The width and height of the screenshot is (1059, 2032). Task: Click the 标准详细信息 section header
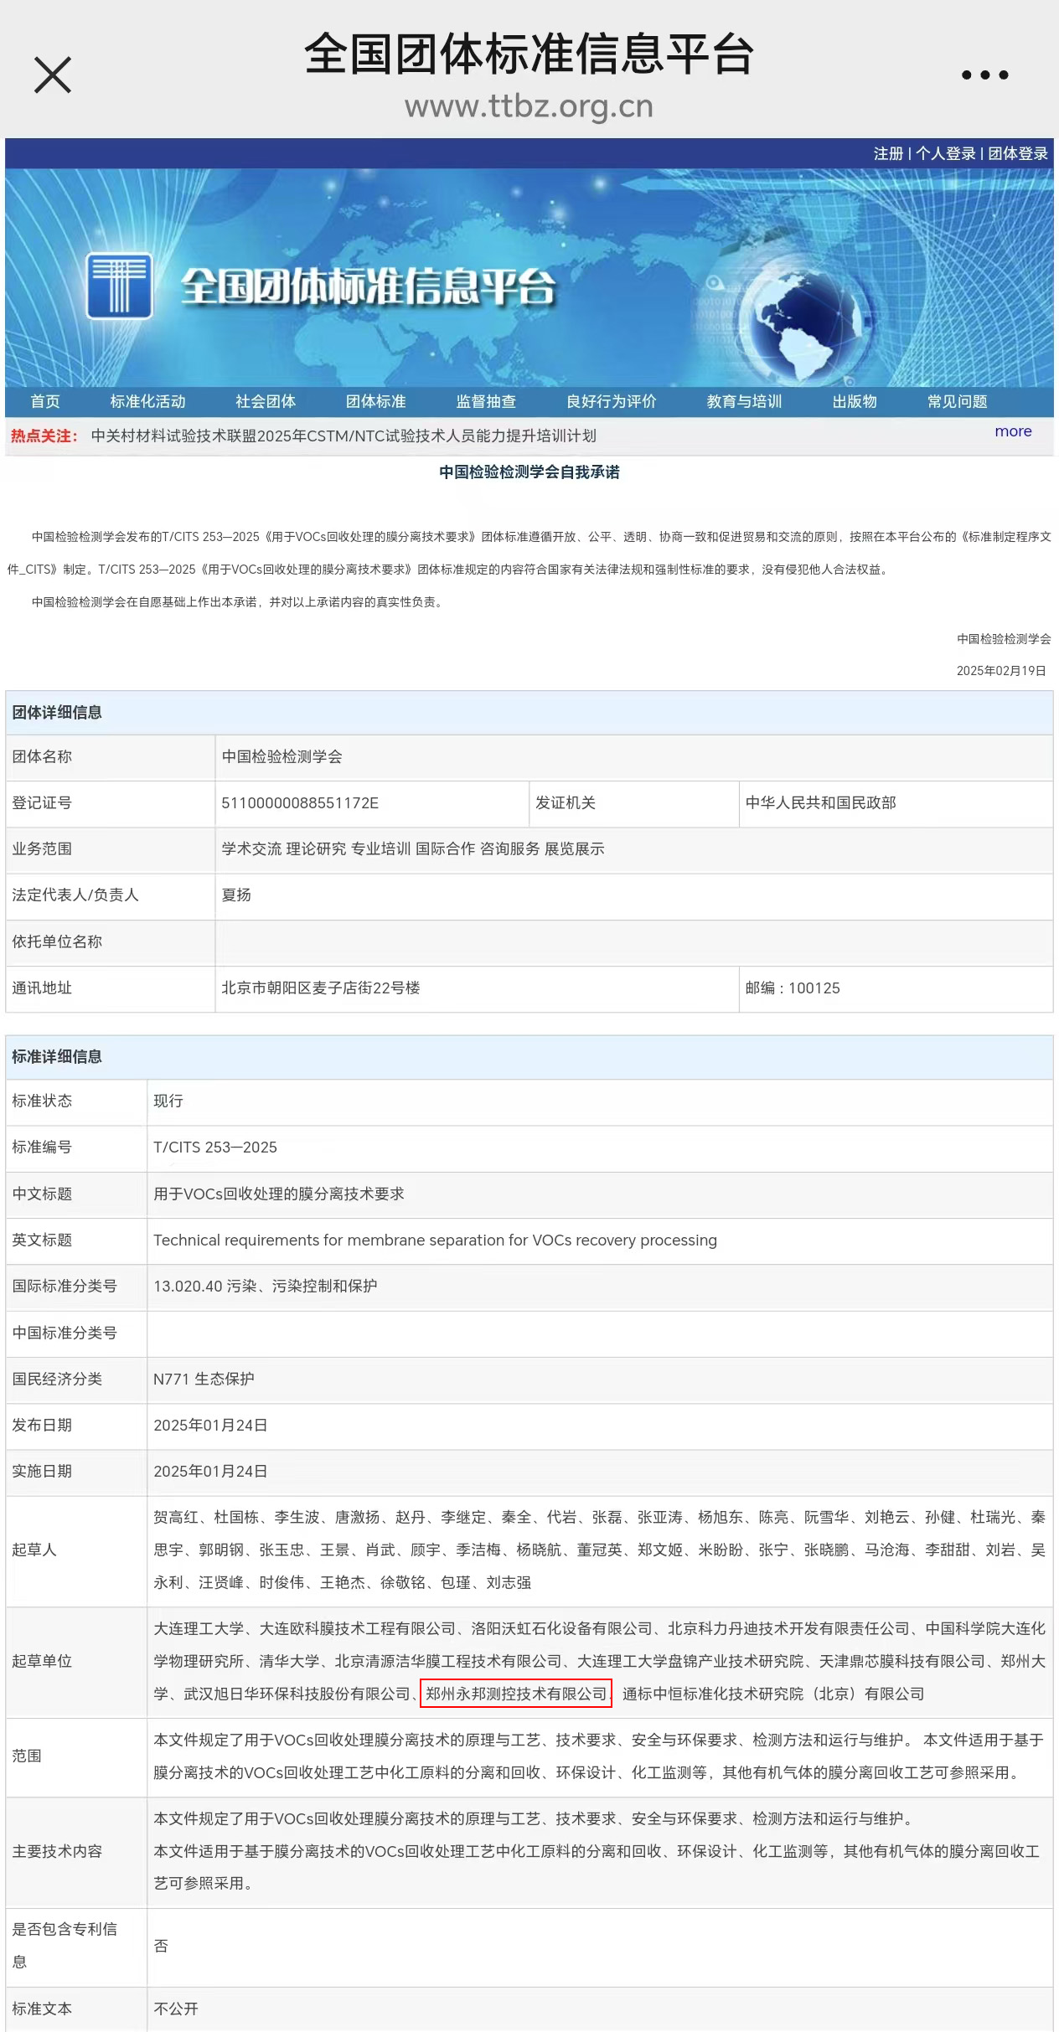529,1057
